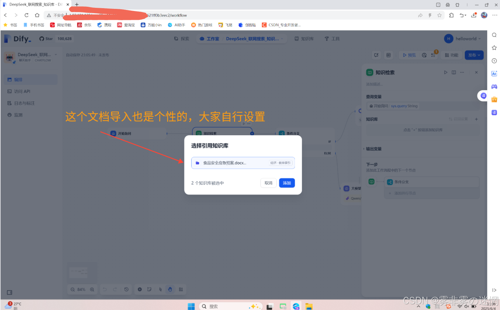Open the 探索 top navigation tab
500x310 pixels.
[182, 39]
